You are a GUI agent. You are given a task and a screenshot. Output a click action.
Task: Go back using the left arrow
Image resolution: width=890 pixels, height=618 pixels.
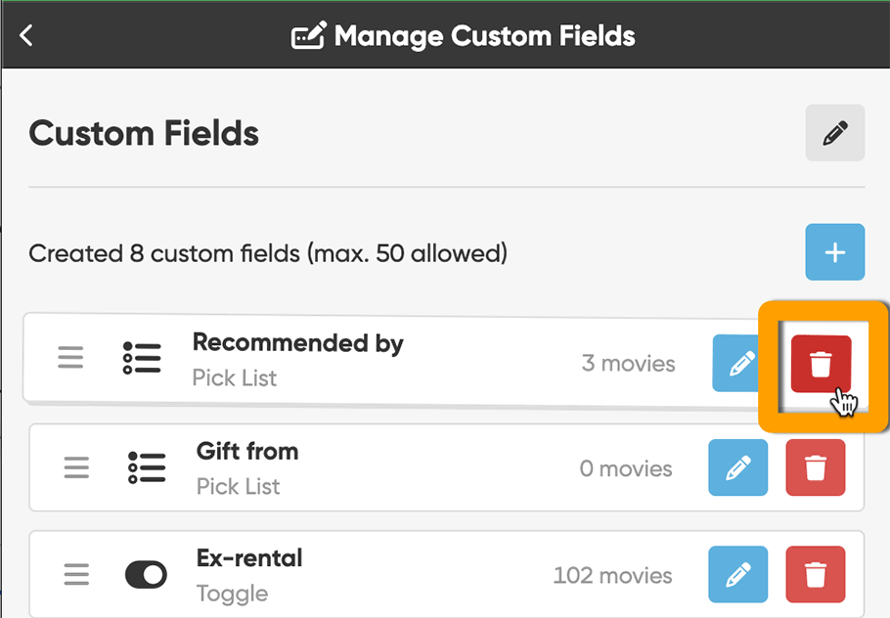(x=26, y=36)
